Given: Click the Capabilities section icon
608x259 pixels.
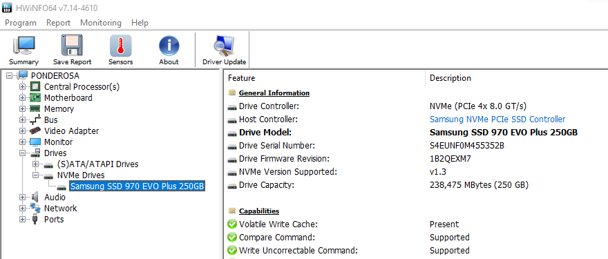Looking at the screenshot, I should pyautogui.click(x=232, y=211).
